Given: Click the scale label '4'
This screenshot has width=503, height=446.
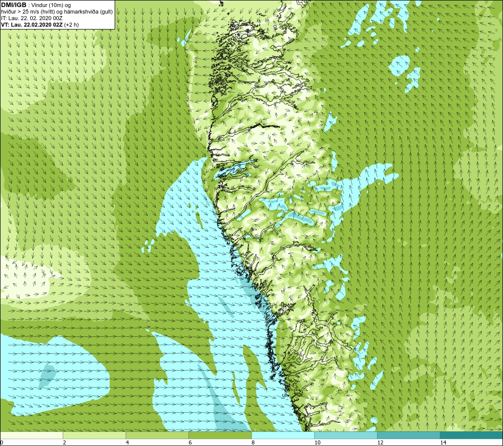Looking at the screenshot, I should 127,443.
